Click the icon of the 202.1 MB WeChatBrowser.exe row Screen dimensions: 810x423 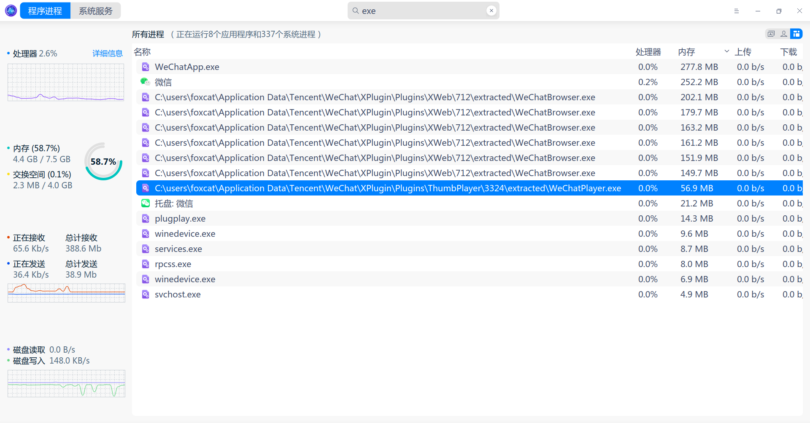[x=146, y=97]
